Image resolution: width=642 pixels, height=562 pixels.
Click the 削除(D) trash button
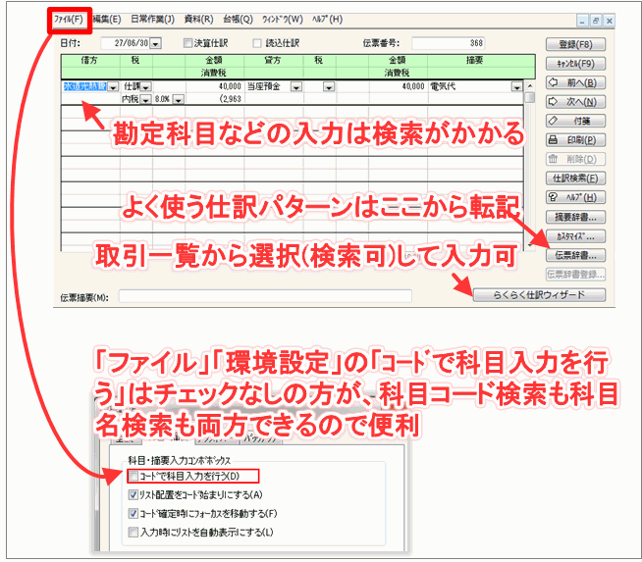pyautogui.click(x=575, y=159)
